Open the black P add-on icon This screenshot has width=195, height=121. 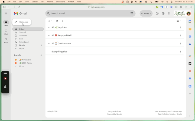(190, 63)
